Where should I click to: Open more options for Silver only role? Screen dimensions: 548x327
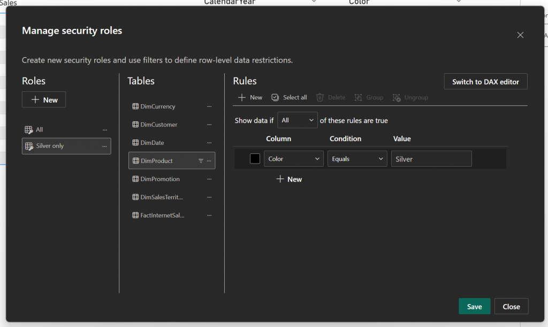(104, 146)
